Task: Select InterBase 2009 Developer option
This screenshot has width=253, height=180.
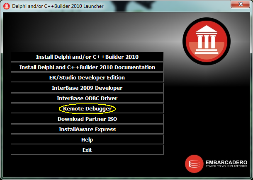Action: click(87, 88)
